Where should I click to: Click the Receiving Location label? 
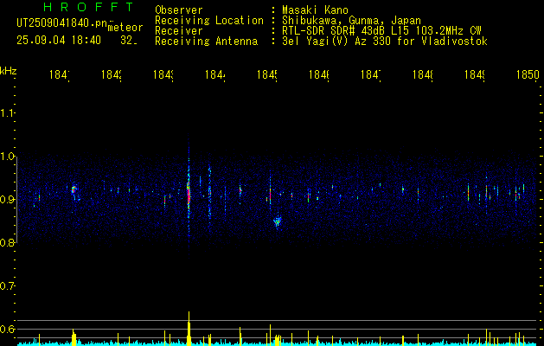pos(209,21)
